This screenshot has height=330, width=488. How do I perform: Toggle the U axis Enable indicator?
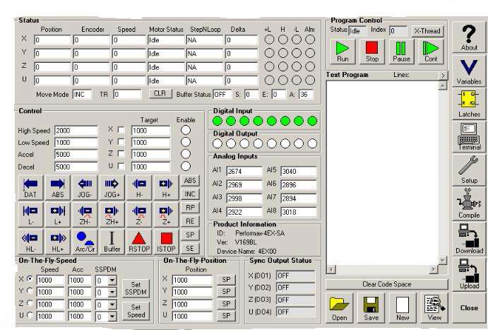[x=186, y=166]
